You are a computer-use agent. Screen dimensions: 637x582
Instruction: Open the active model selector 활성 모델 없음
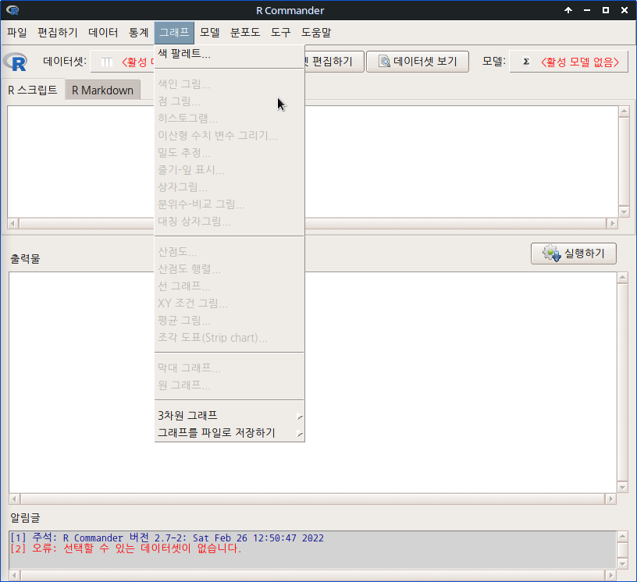point(569,62)
